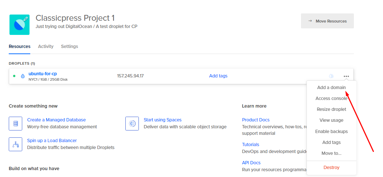
Task: Click the Learn more heading
Action: point(254,106)
